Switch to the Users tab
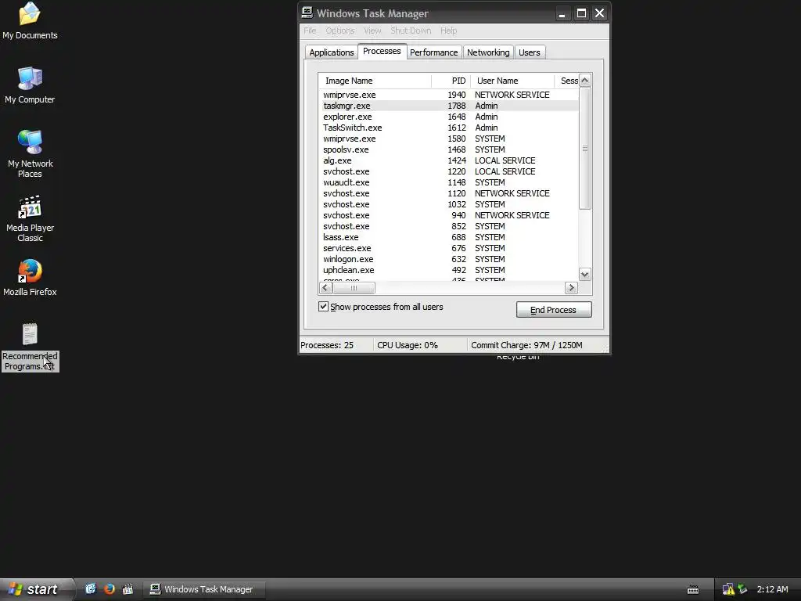 tap(530, 52)
